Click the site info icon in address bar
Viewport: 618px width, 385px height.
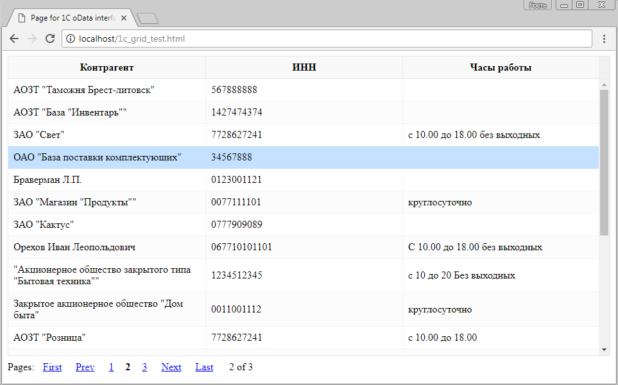tap(71, 39)
